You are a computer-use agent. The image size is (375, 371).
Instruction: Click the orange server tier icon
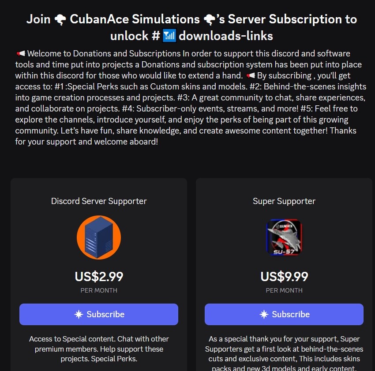[x=99, y=237]
